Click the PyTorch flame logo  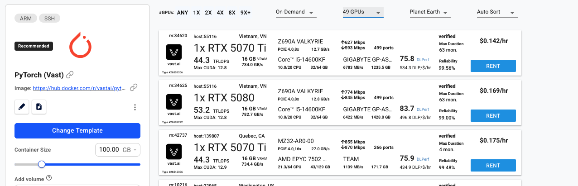pyautogui.click(x=80, y=45)
